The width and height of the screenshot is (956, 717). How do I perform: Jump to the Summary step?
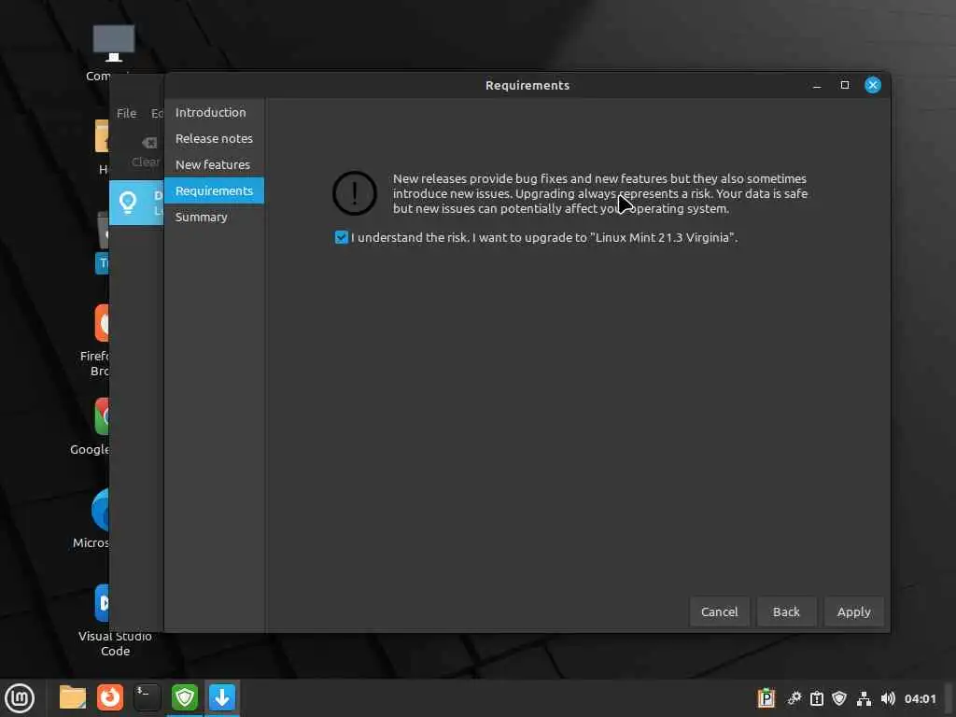point(214,217)
